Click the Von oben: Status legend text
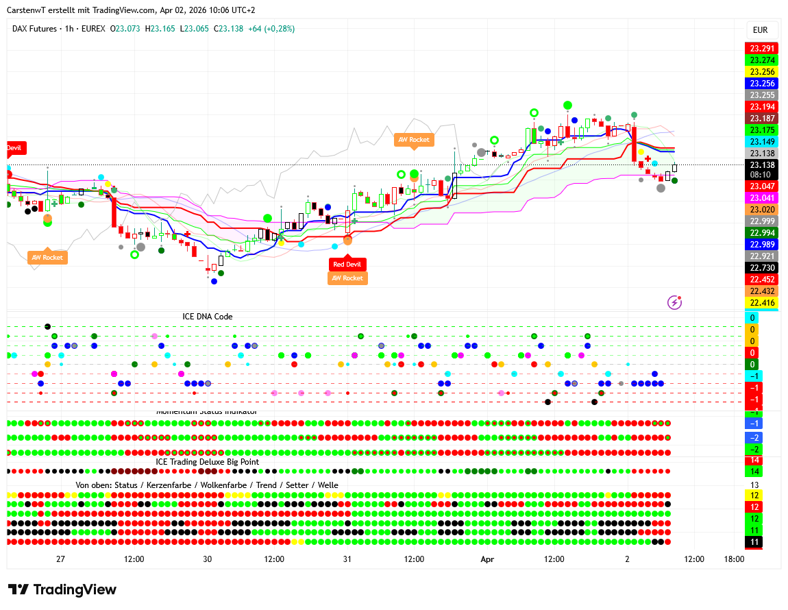 coord(206,485)
